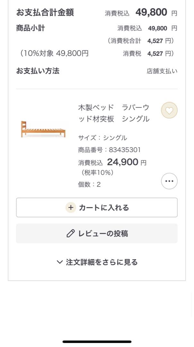Click the カートに入れる button
The image size is (194, 347).
97,208
